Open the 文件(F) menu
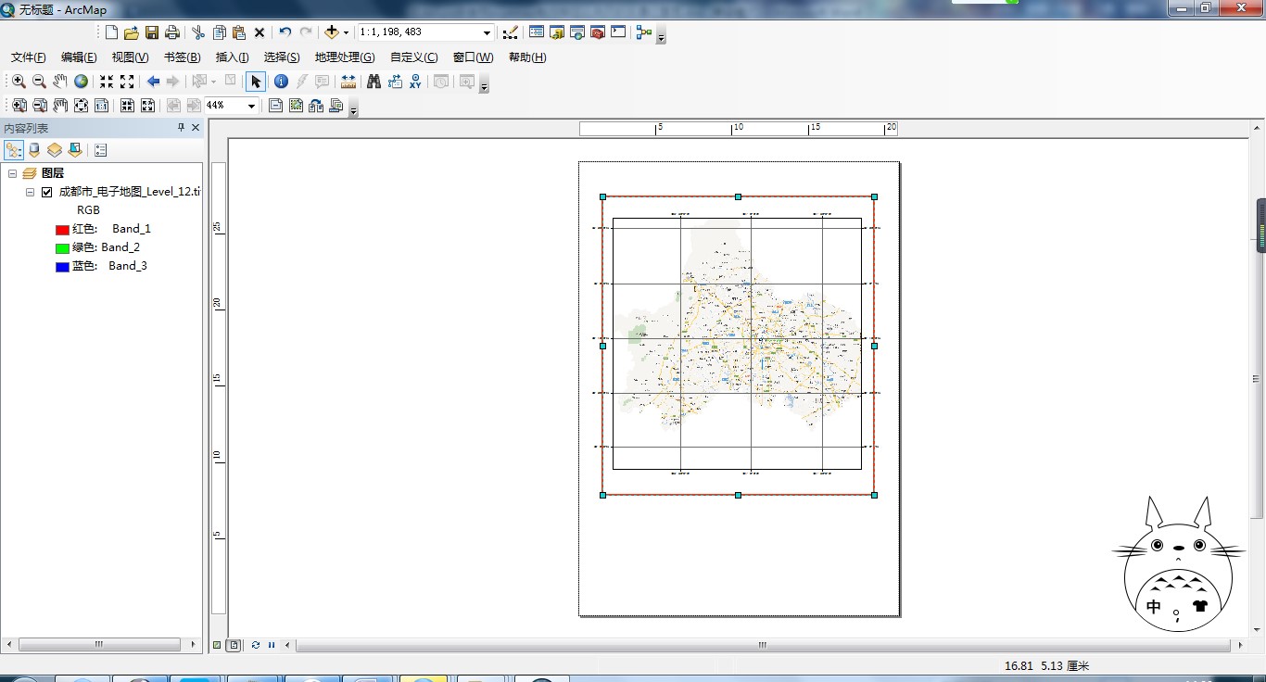Viewport: 1266px width, 682px height. click(29, 57)
